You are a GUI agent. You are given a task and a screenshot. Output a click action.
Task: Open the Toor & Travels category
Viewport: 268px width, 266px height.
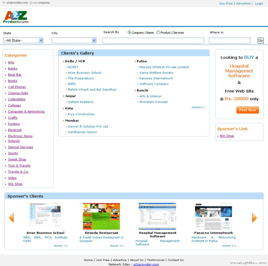click(19, 165)
